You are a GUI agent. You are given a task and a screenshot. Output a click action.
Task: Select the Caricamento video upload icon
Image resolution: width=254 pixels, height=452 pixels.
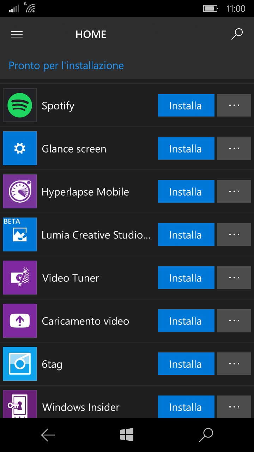(20, 321)
